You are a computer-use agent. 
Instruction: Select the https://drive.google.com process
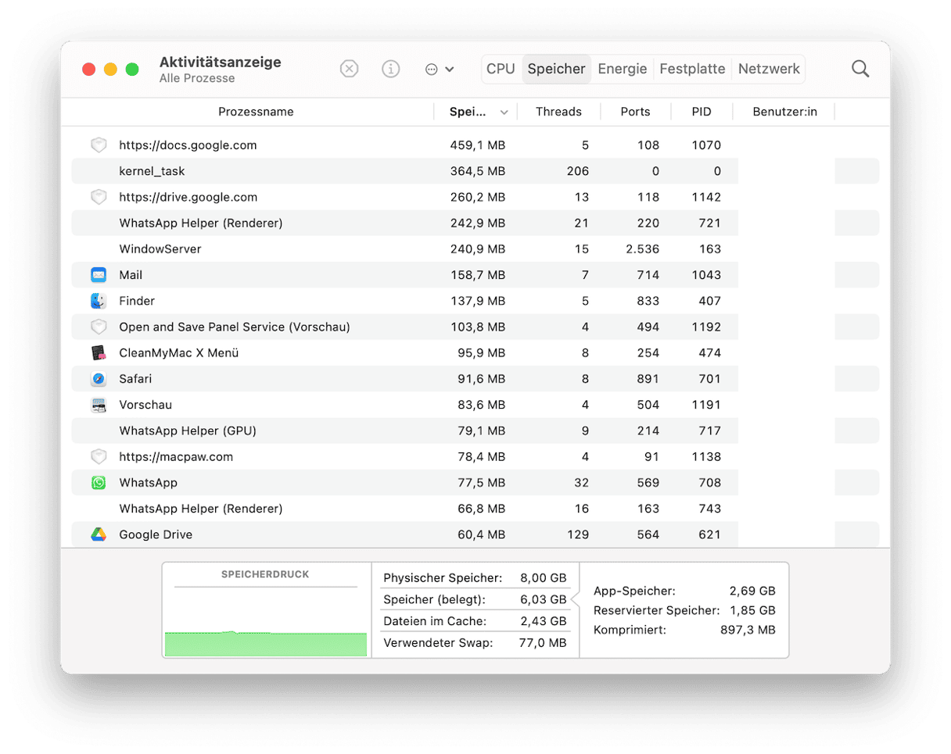coord(188,197)
